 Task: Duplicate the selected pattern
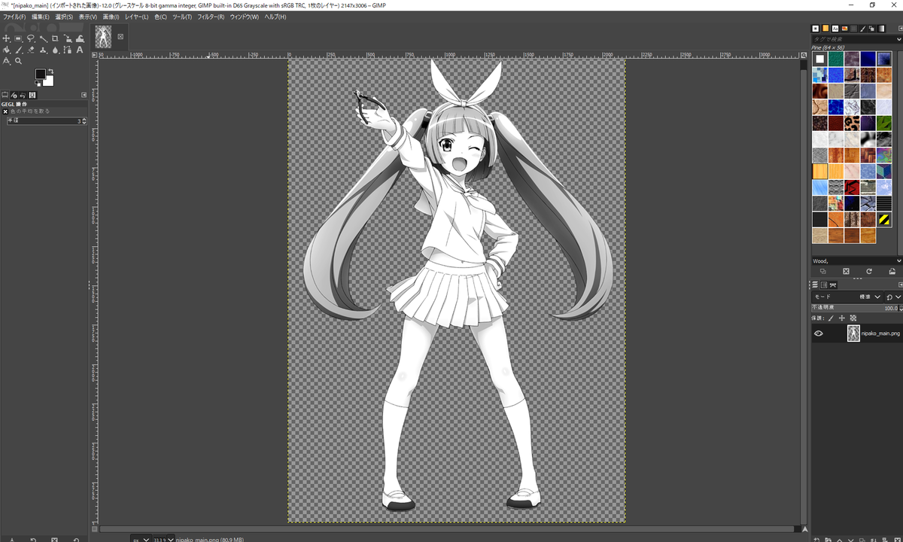(x=822, y=271)
